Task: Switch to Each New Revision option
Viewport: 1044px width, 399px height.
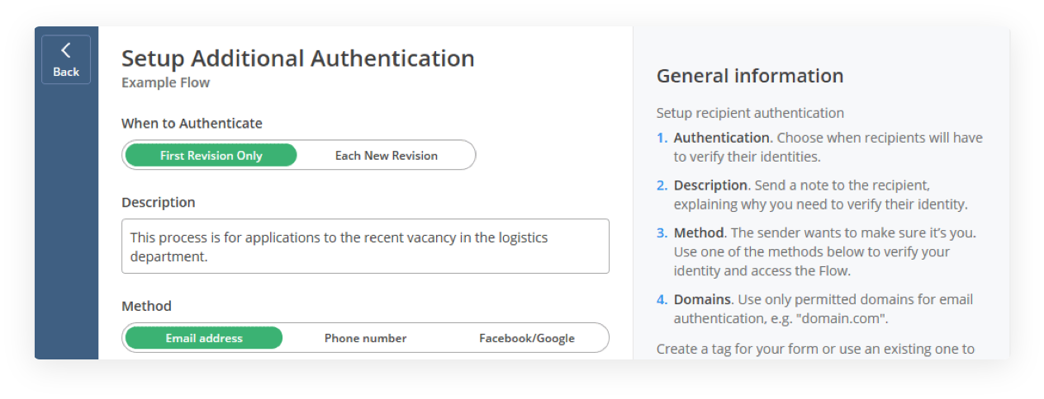Action: click(x=386, y=155)
